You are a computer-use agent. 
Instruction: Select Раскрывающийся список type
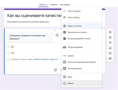[x=82, y=38]
